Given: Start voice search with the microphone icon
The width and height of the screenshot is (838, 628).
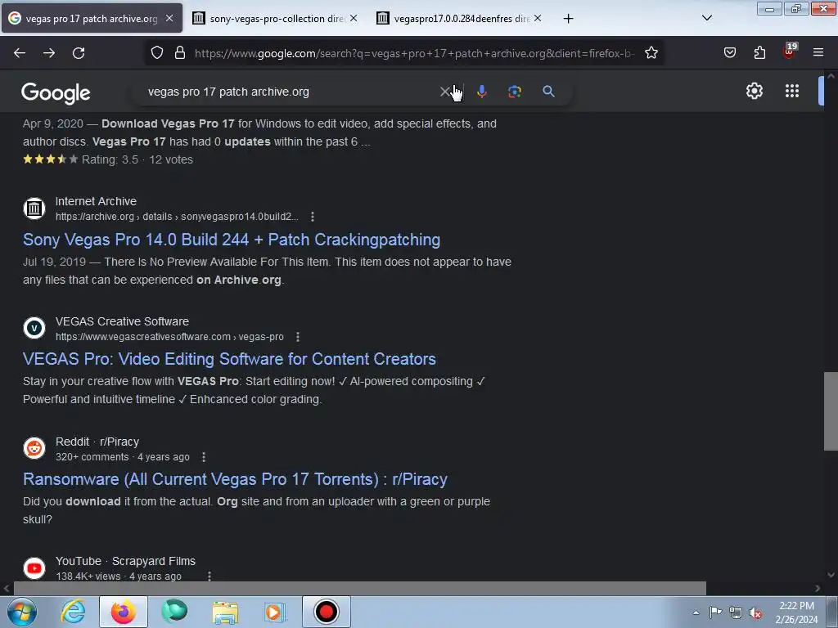Looking at the screenshot, I should [481, 92].
